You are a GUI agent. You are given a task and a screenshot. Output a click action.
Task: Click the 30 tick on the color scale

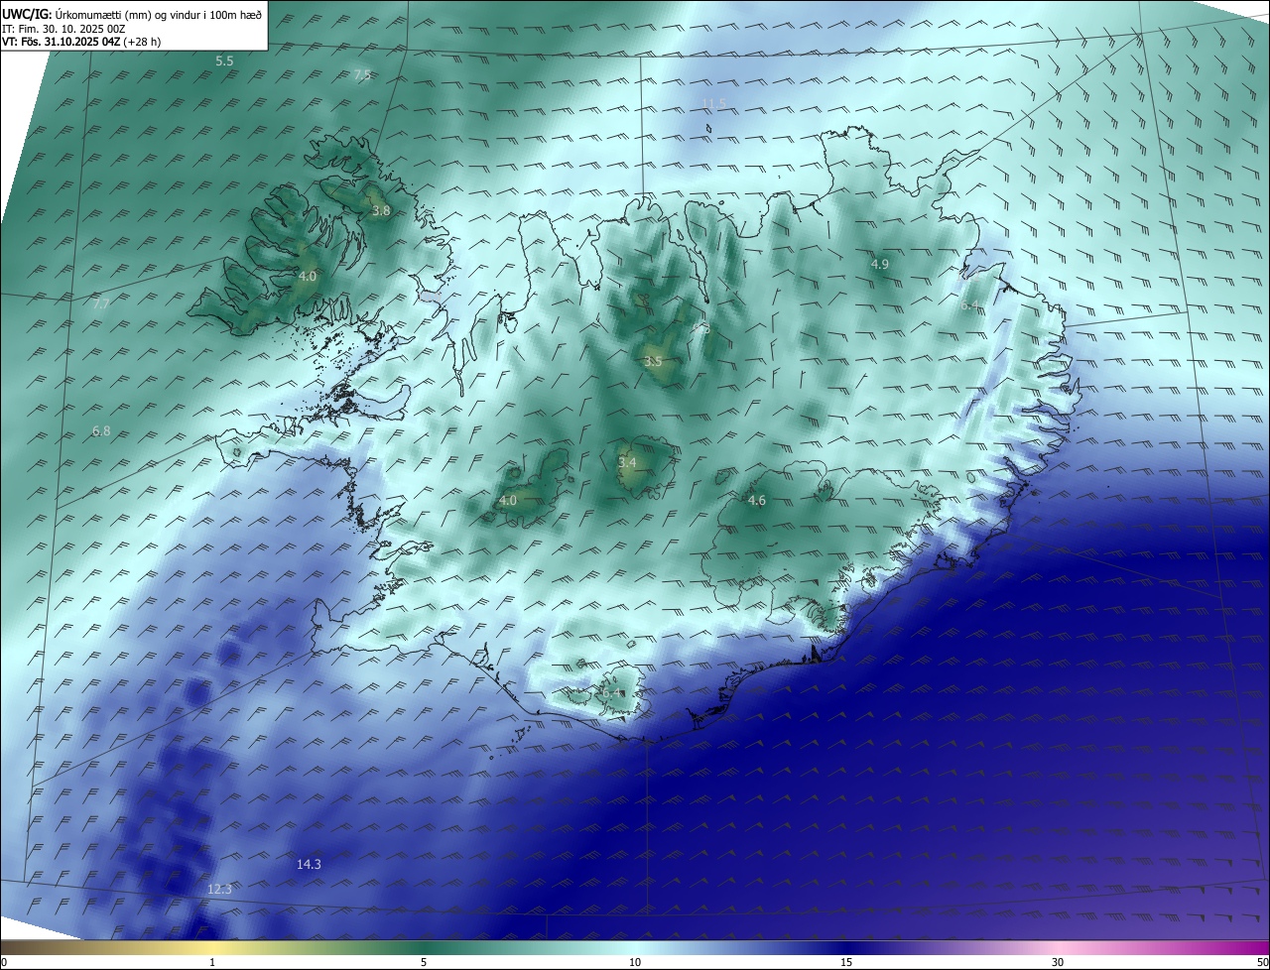(x=1058, y=962)
